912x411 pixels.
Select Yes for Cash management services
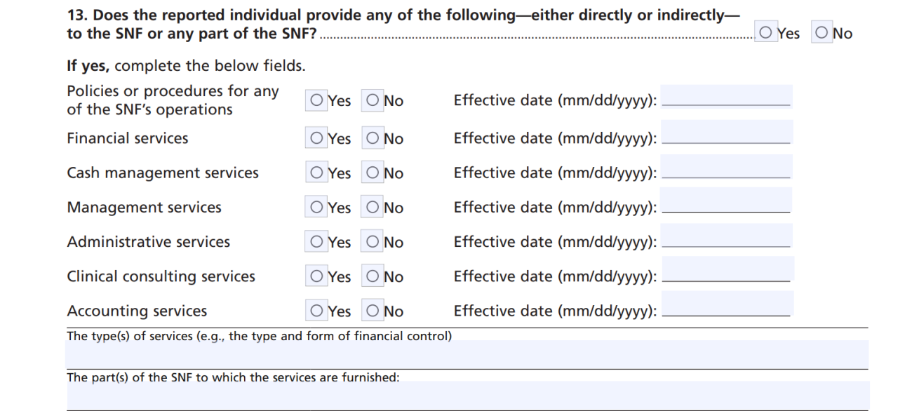316,172
